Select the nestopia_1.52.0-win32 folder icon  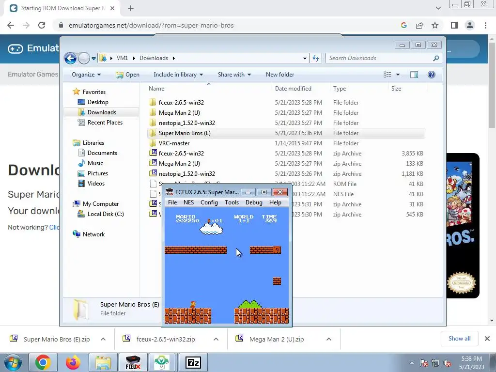(153, 123)
